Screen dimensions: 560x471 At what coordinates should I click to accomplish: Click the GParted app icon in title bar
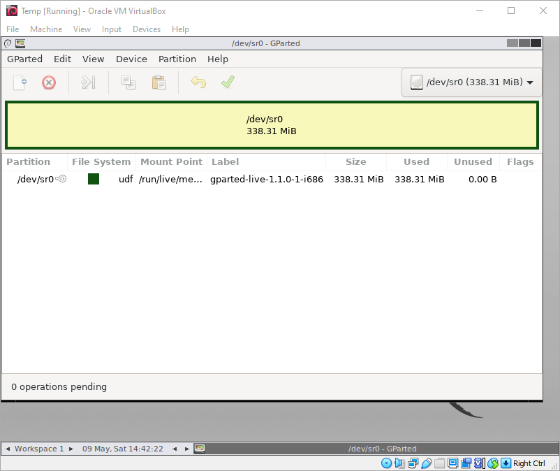[20, 43]
